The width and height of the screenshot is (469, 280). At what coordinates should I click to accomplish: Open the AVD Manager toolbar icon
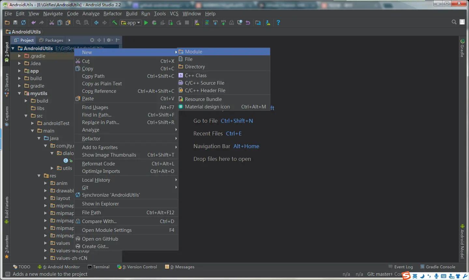(x=197, y=22)
